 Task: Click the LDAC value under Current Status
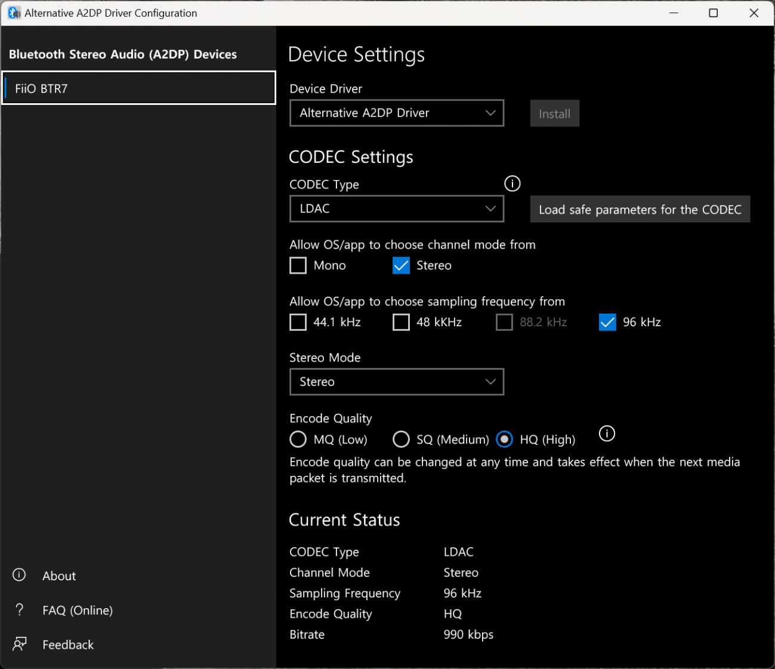(458, 552)
